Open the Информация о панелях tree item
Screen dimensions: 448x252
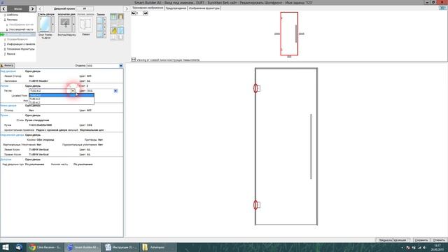[21, 44]
